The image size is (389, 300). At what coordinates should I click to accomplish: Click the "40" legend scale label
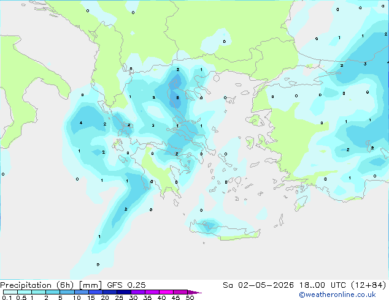click(x=161, y=298)
